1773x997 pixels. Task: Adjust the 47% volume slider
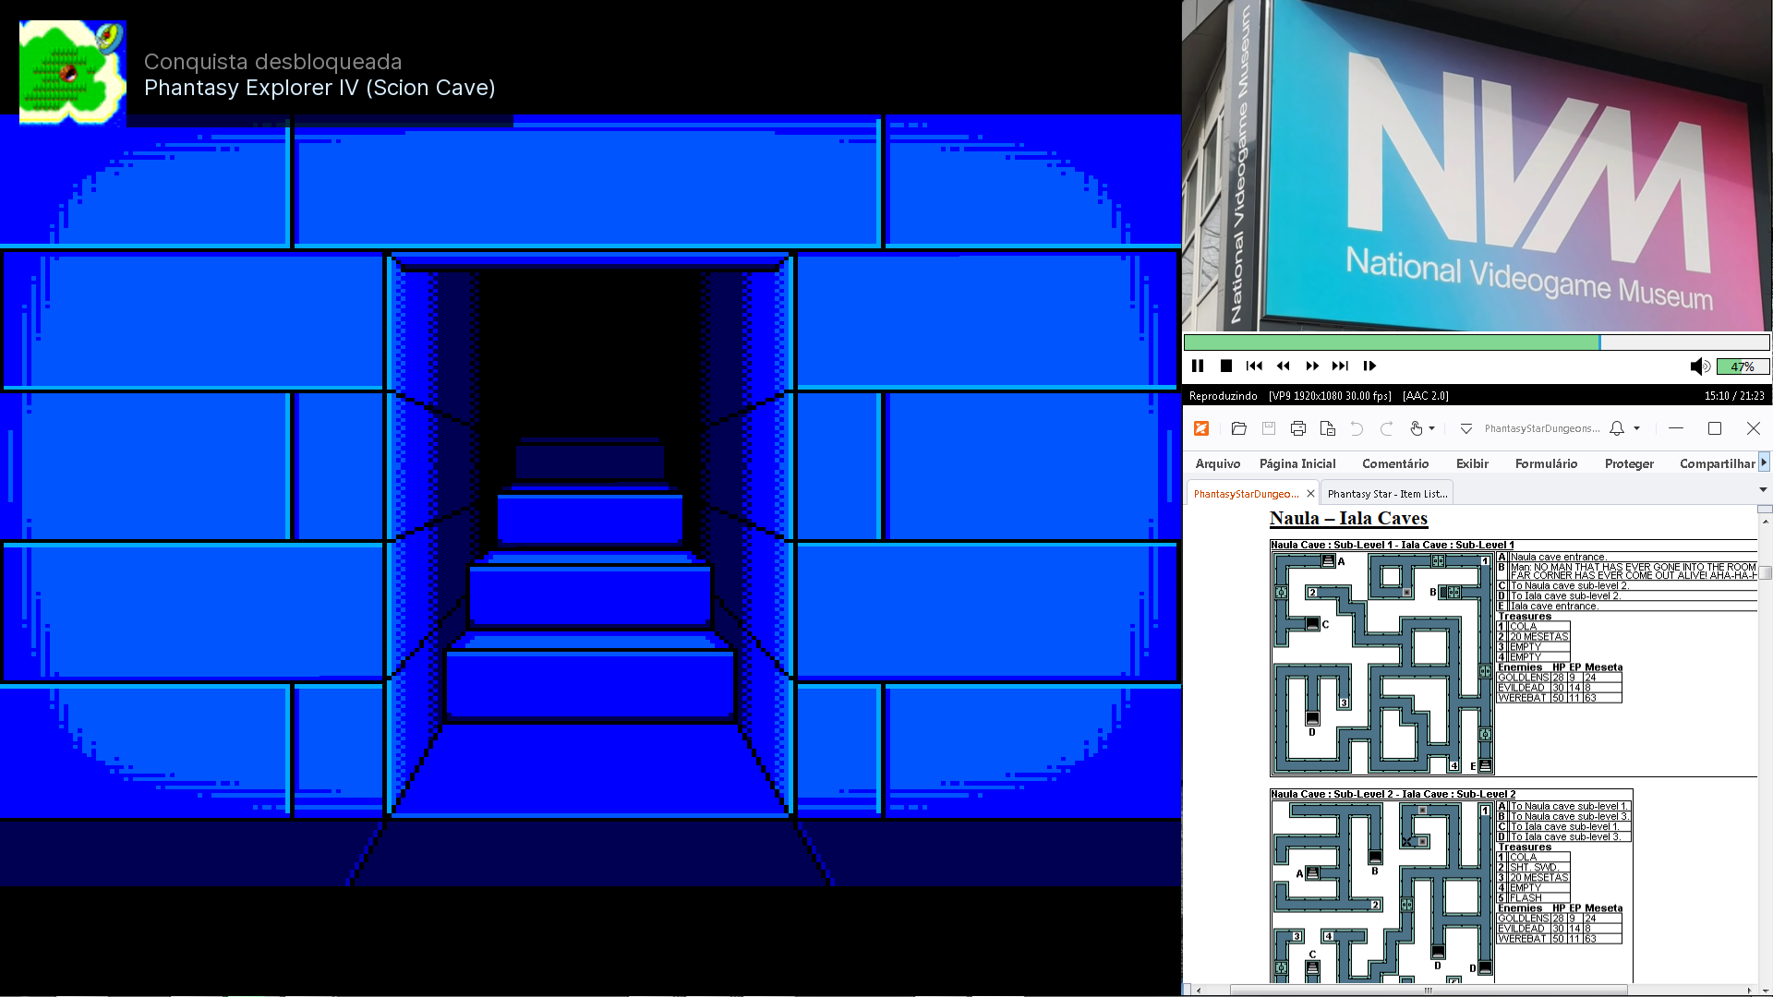(1743, 366)
